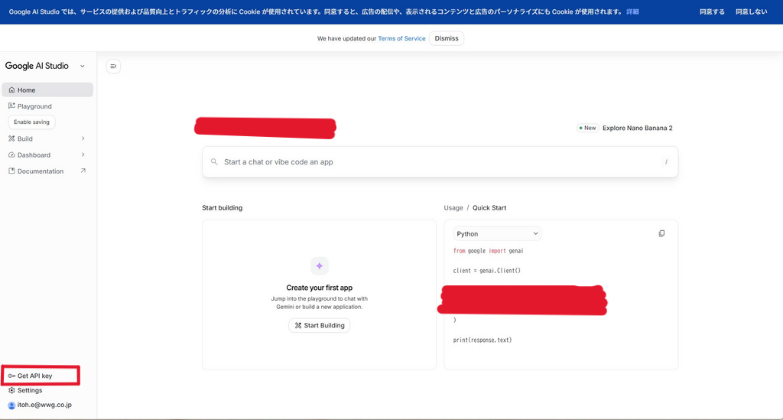Copy the Quick Start code snippet
This screenshot has height=420, width=783.
[661, 233]
